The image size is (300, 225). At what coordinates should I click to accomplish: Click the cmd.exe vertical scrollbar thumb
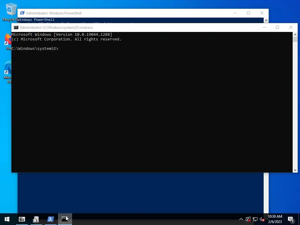295,40
